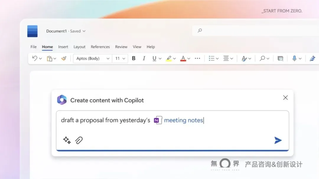
Task: Expand font color dropdown arrow
Action: point(189,59)
